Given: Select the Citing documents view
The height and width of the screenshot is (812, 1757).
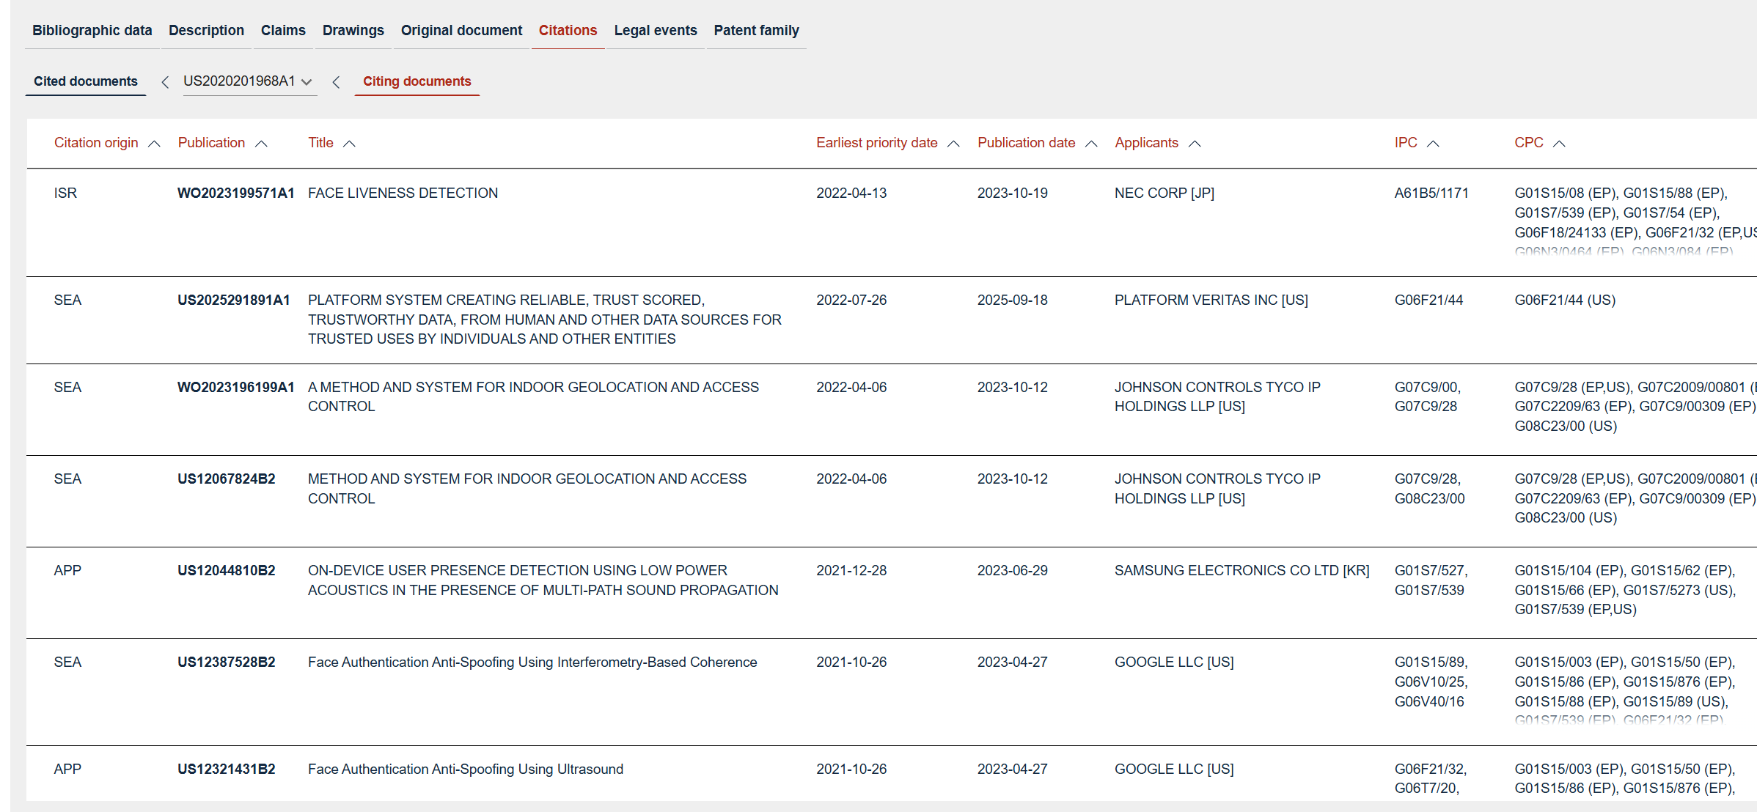Looking at the screenshot, I should pos(417,81).
